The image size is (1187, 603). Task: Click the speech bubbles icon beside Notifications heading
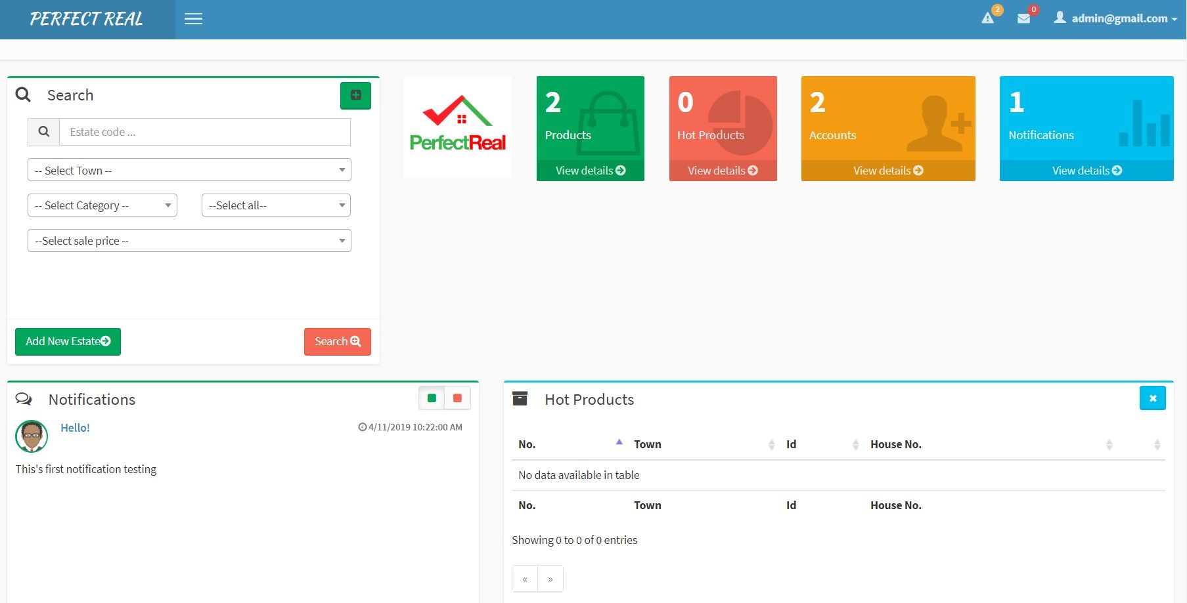(24, 399)
